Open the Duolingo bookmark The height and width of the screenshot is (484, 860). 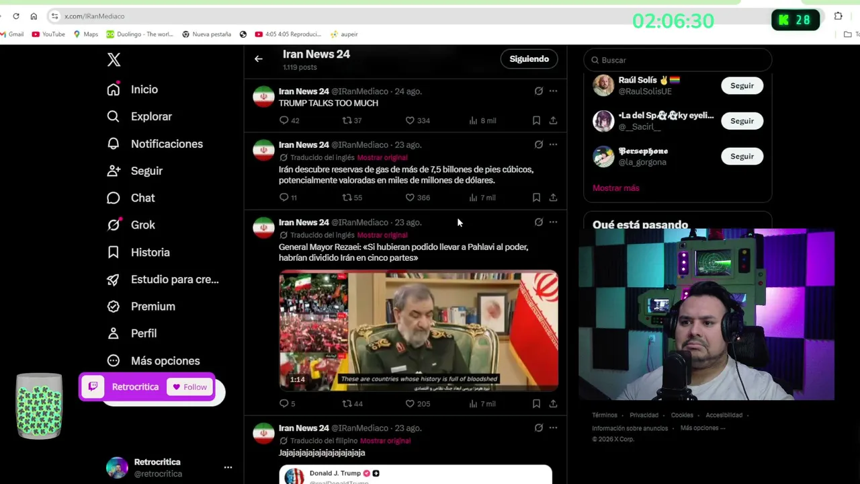click(139, 34)
